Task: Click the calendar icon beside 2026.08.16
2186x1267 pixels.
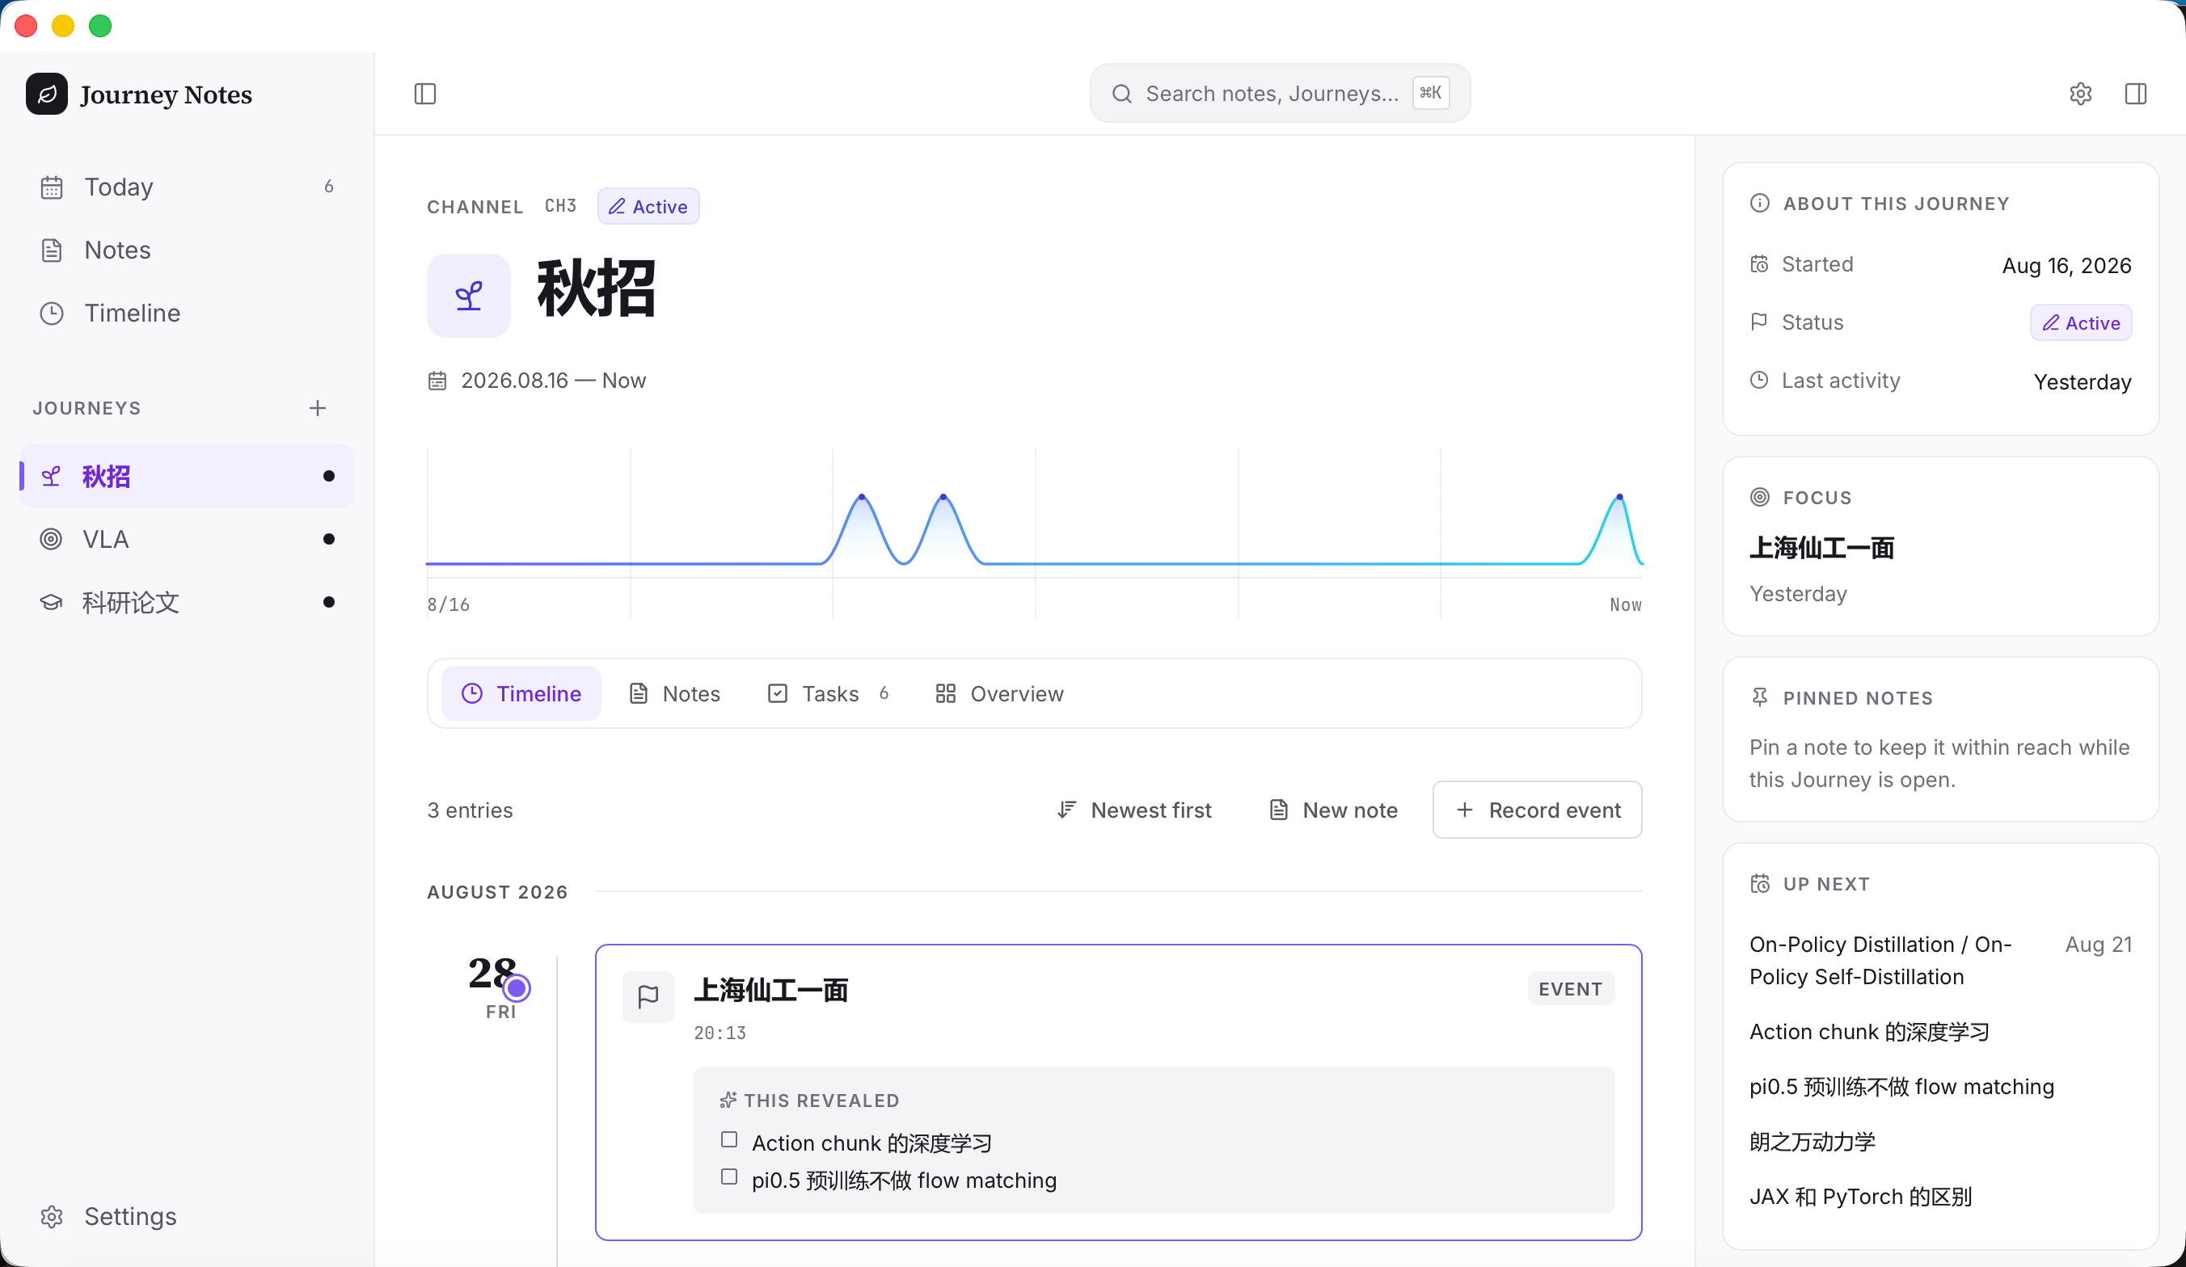Action: click(x=437, y=381)
